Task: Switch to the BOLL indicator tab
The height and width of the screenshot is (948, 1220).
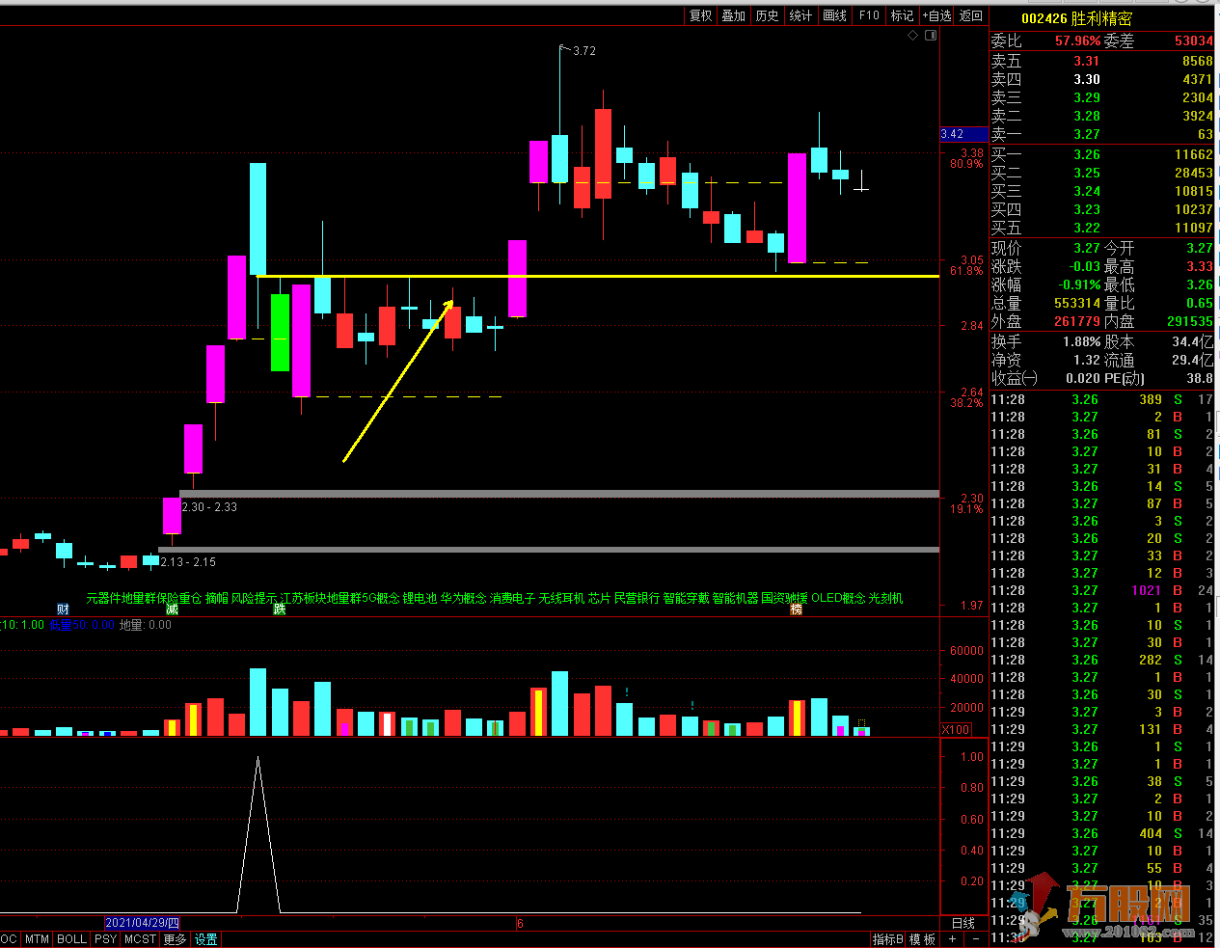Action: pyautogui.click(x=71, y=939)
